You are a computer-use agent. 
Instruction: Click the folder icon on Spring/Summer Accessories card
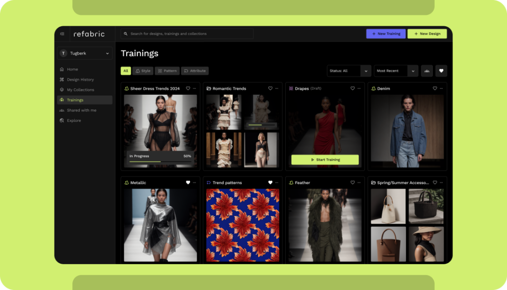(x=373, y=182)
